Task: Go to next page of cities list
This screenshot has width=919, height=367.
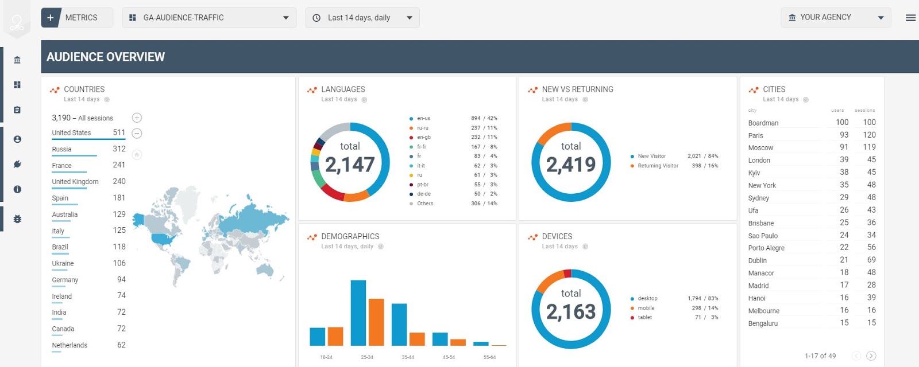Action: pos(871,356)
